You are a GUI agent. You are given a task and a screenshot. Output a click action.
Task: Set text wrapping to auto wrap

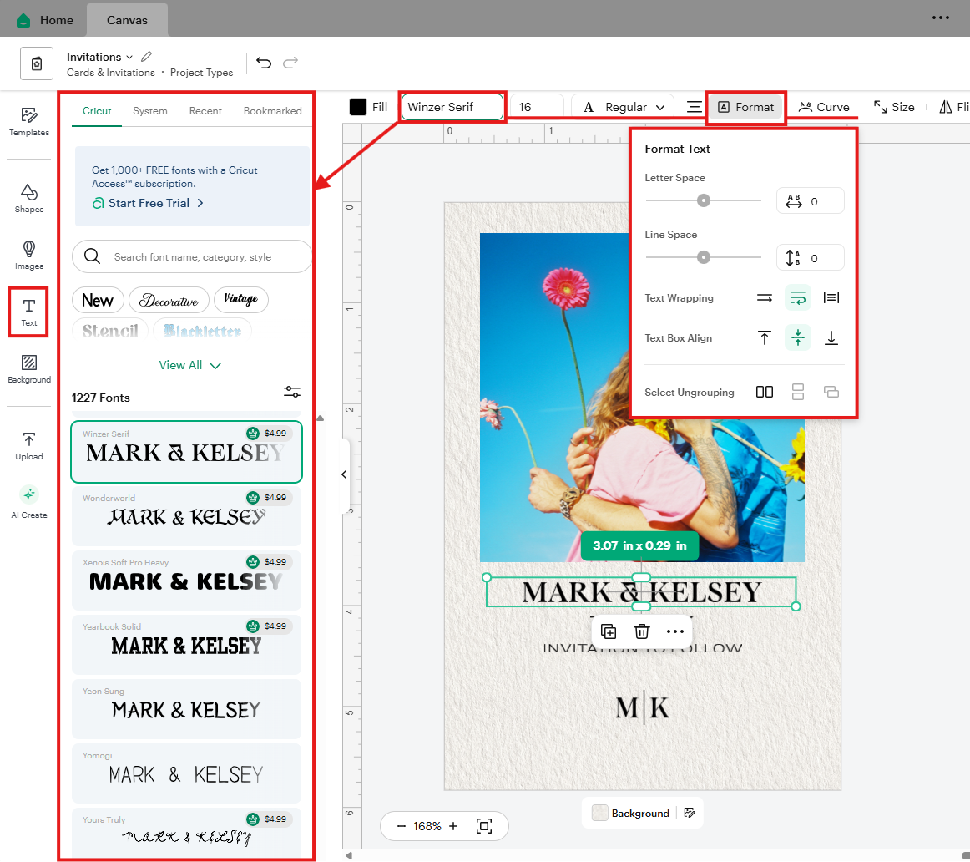[798, 298]
